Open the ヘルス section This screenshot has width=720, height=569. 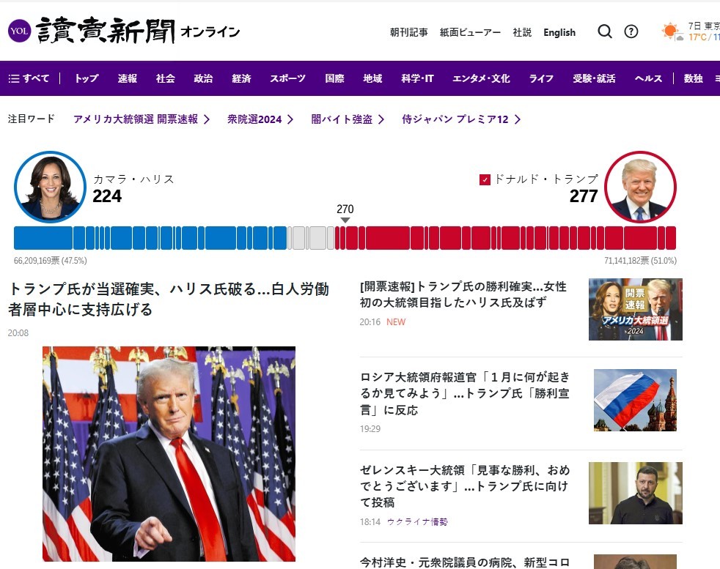tap(648, 78)
